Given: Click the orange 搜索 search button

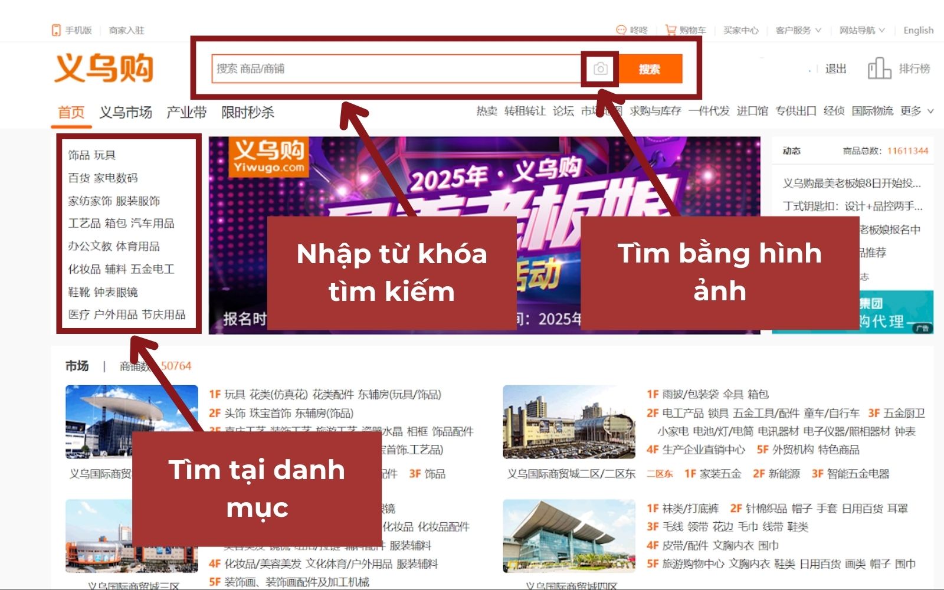Looking at the screenshot, I should coord(650,69).
